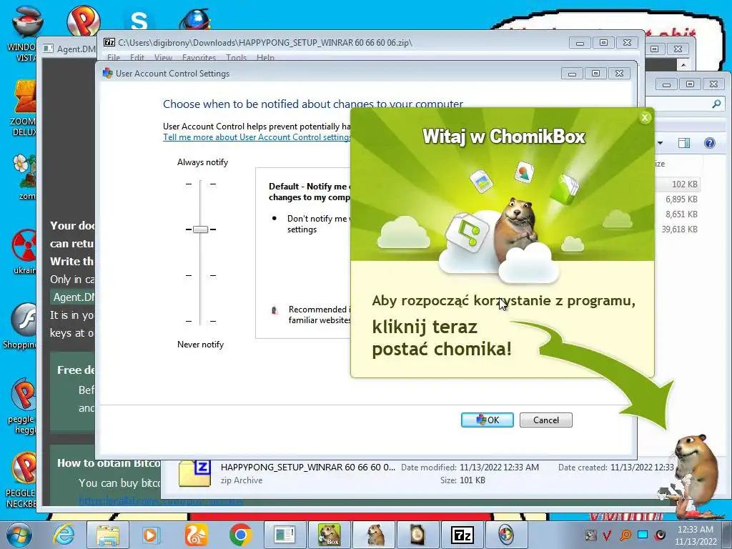The height and width of the screenshot is (549, 732).
Task: Open Explorer help question mark icon
Action: (x=710, y=143)
